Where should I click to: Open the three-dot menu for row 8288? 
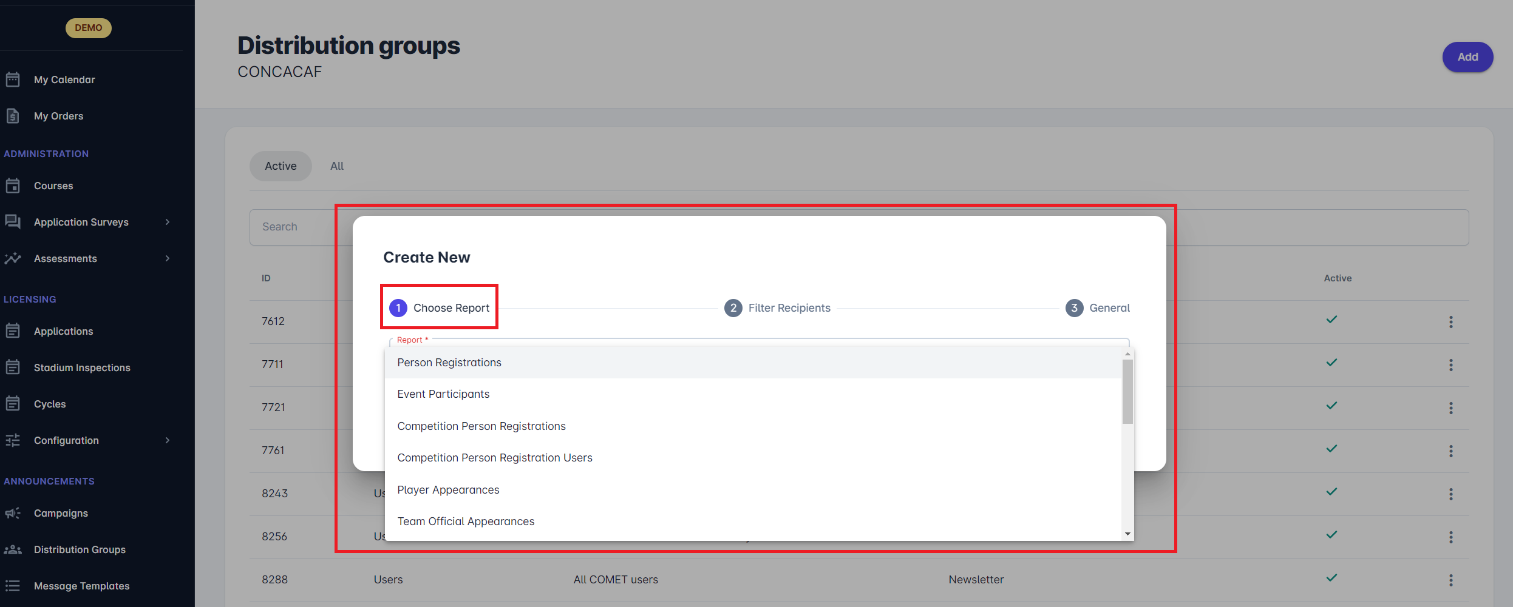click(x=1450, y=580)
